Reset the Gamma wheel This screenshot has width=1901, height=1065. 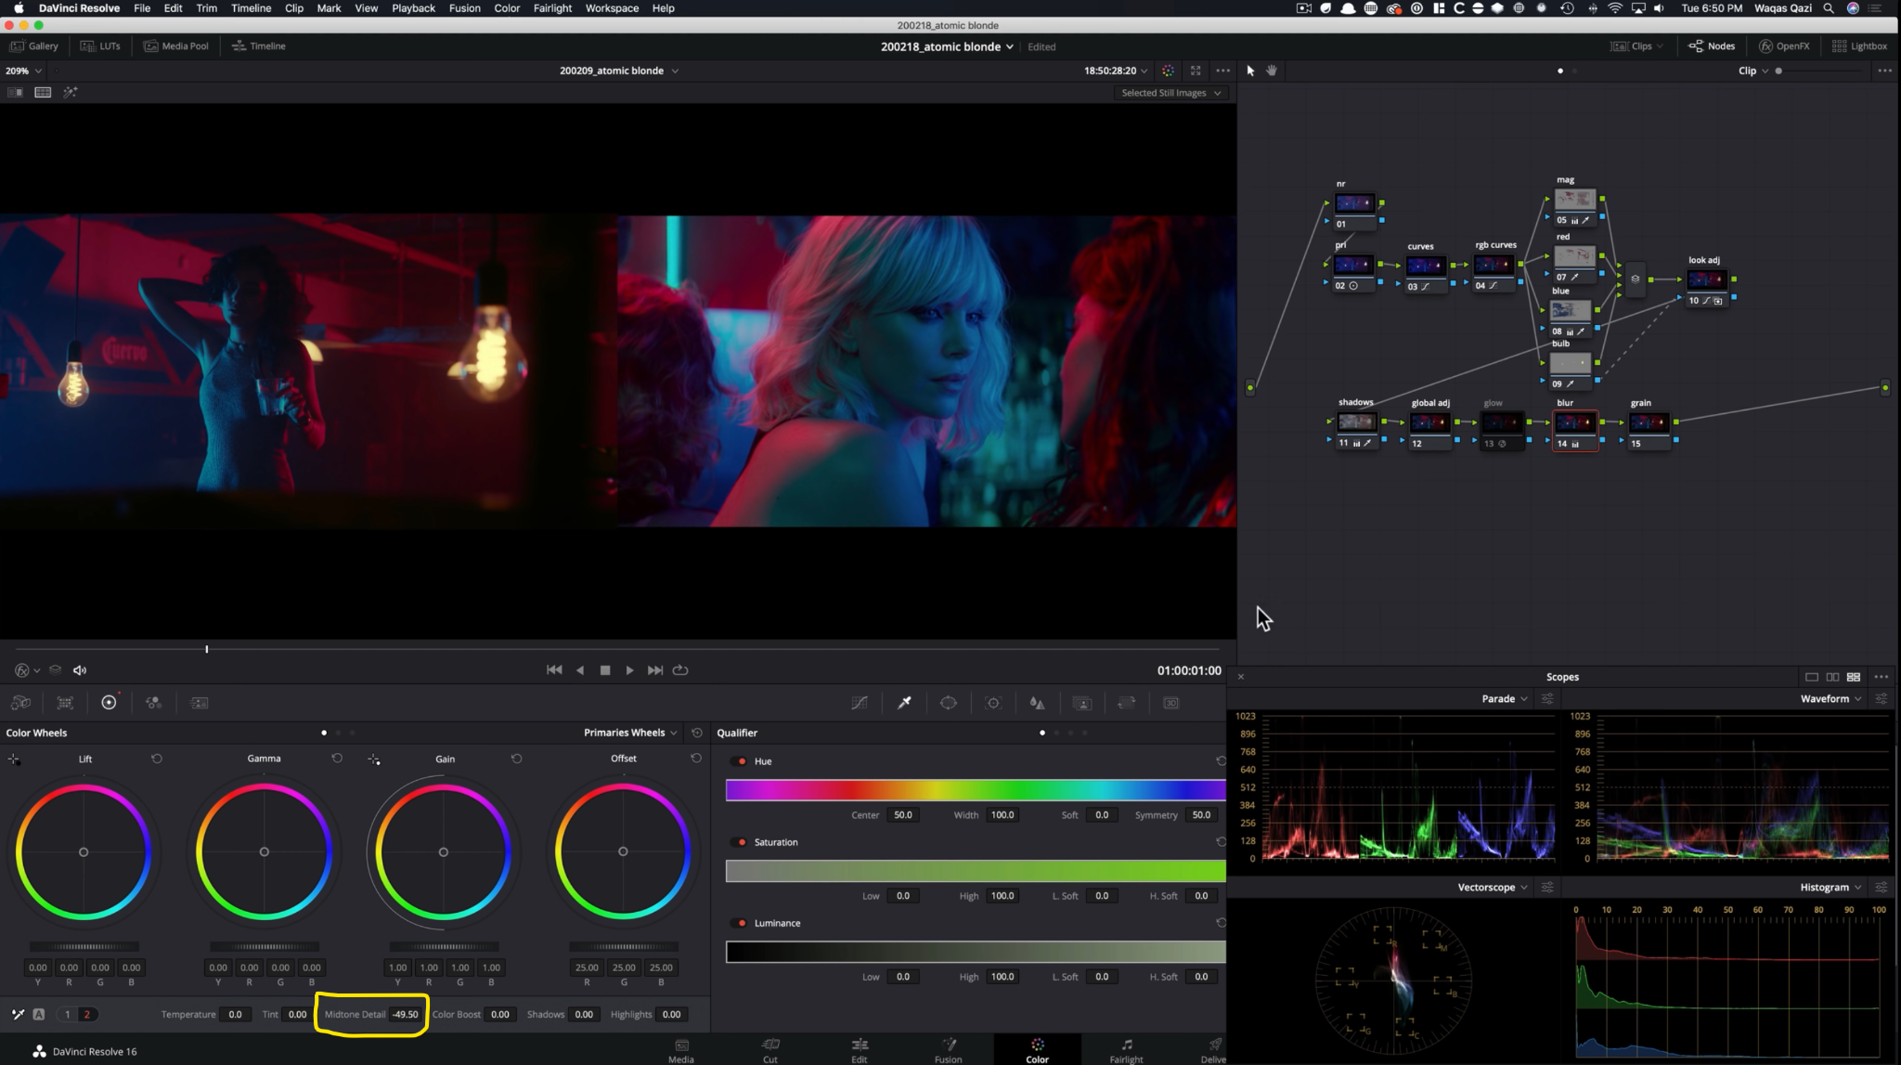337,759
